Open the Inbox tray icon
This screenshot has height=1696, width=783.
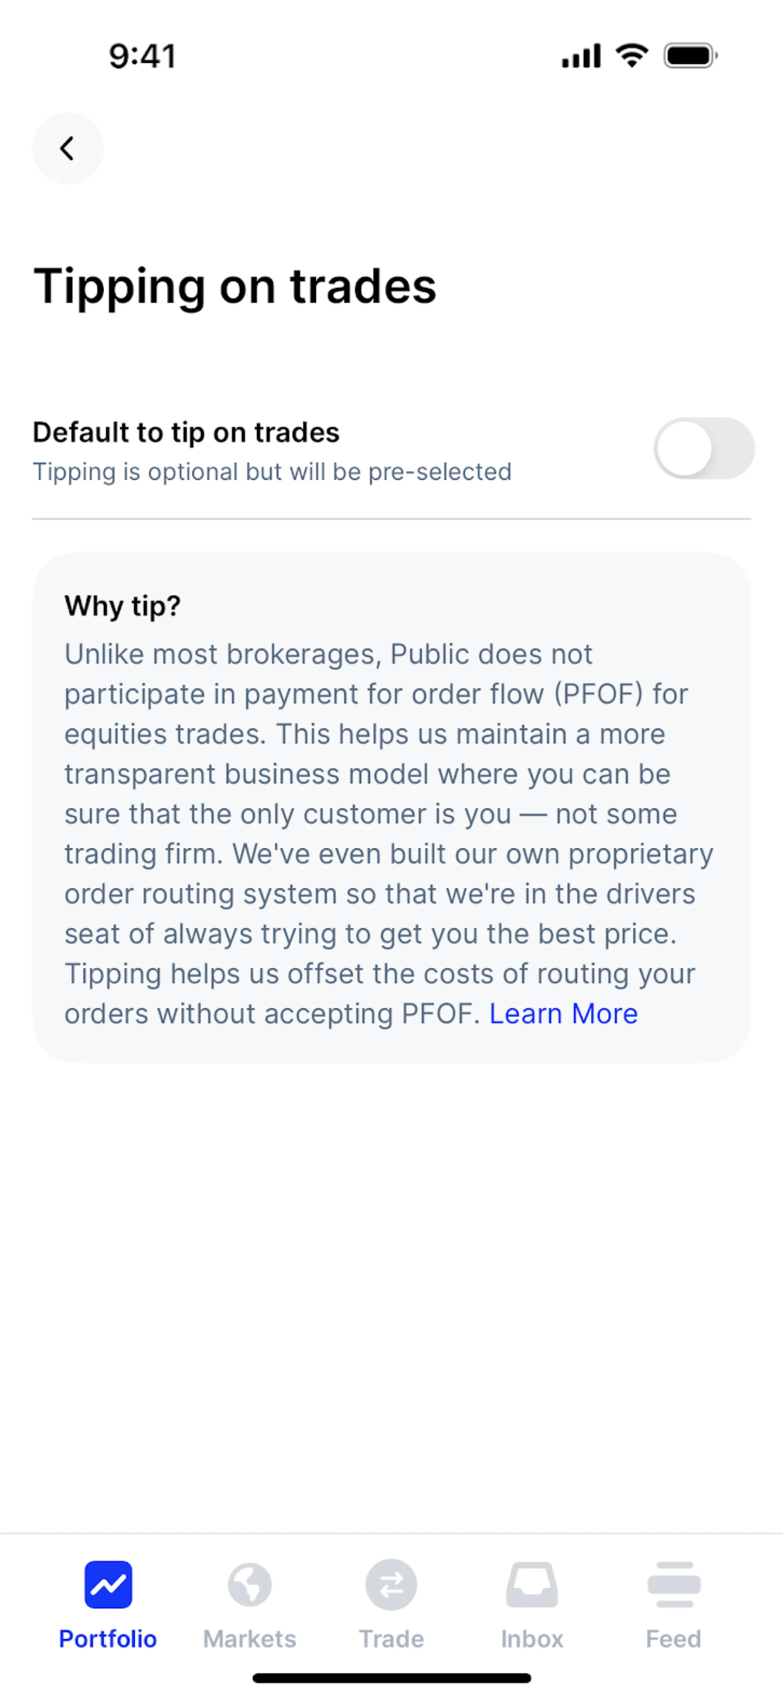point(532,1584)
